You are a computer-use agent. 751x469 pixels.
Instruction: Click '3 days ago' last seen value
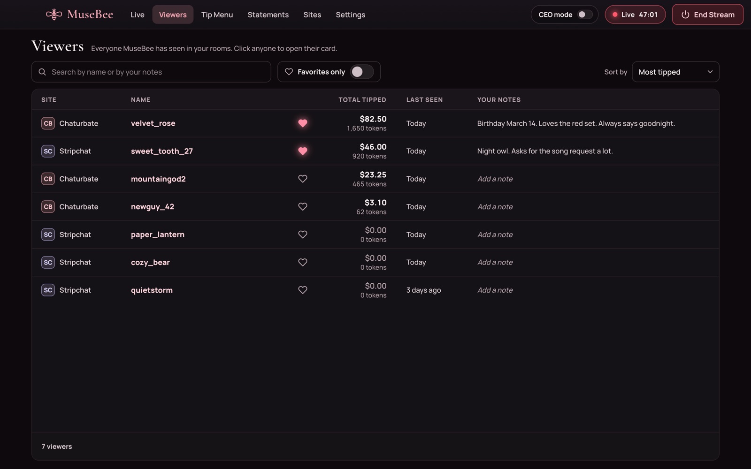click(423, 290)
